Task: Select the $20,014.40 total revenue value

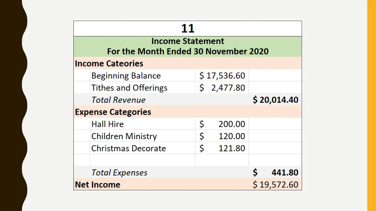Action: click(x=275, y=100)
